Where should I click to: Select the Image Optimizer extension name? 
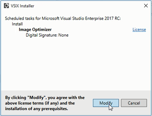(x=35, y=30)
